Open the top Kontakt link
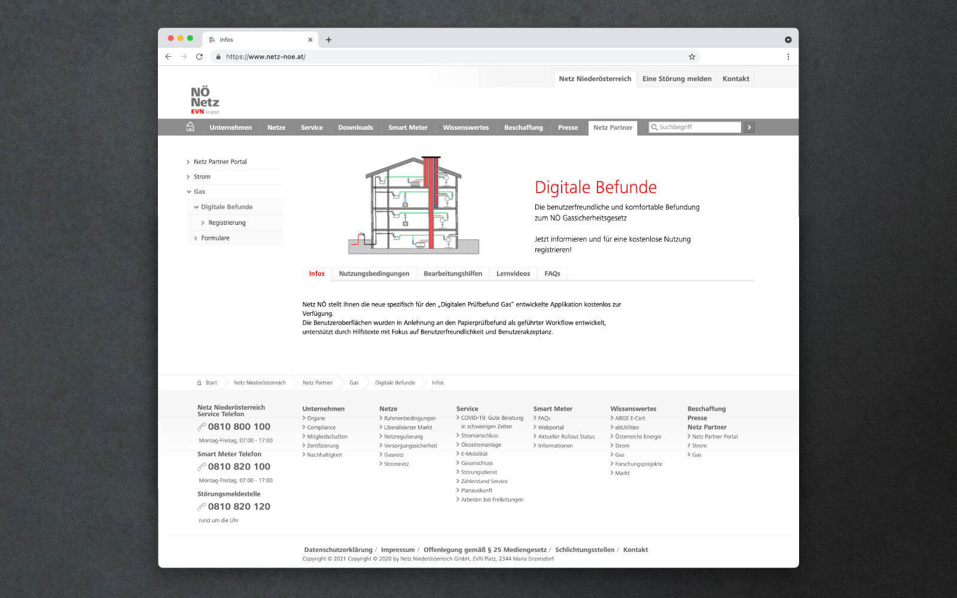This screenshot has width=957, height=598. pyautogui.click(x=736, y=79)
